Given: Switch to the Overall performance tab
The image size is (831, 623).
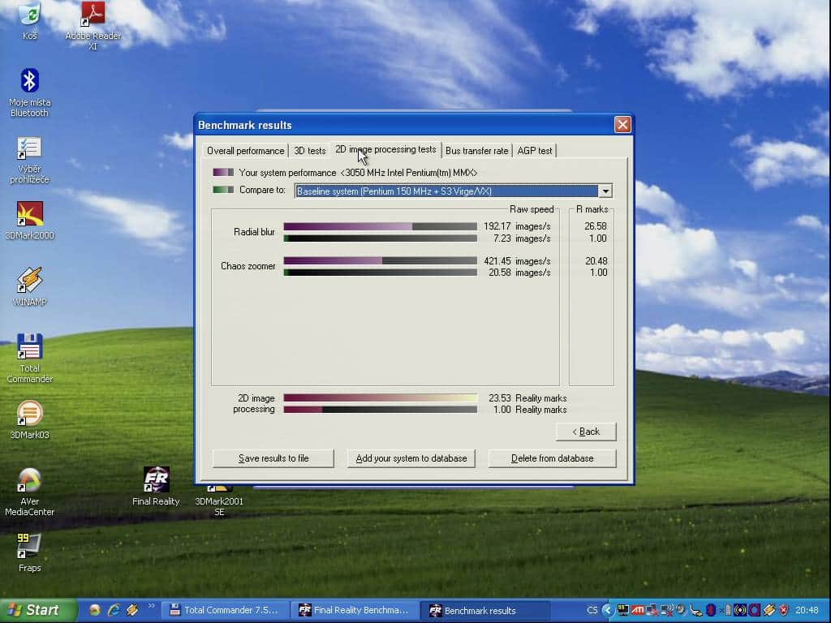Looking at the screenshot, I should click(x=245, y=151).
